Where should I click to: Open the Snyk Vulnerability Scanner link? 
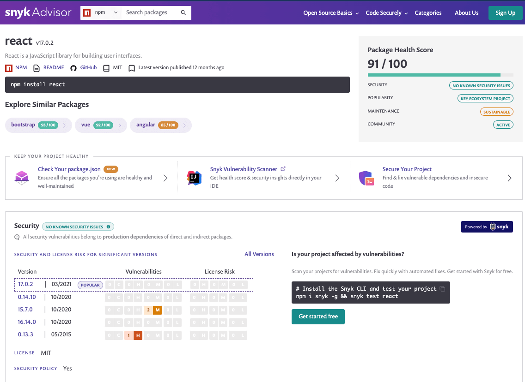(x=244, y=169)
